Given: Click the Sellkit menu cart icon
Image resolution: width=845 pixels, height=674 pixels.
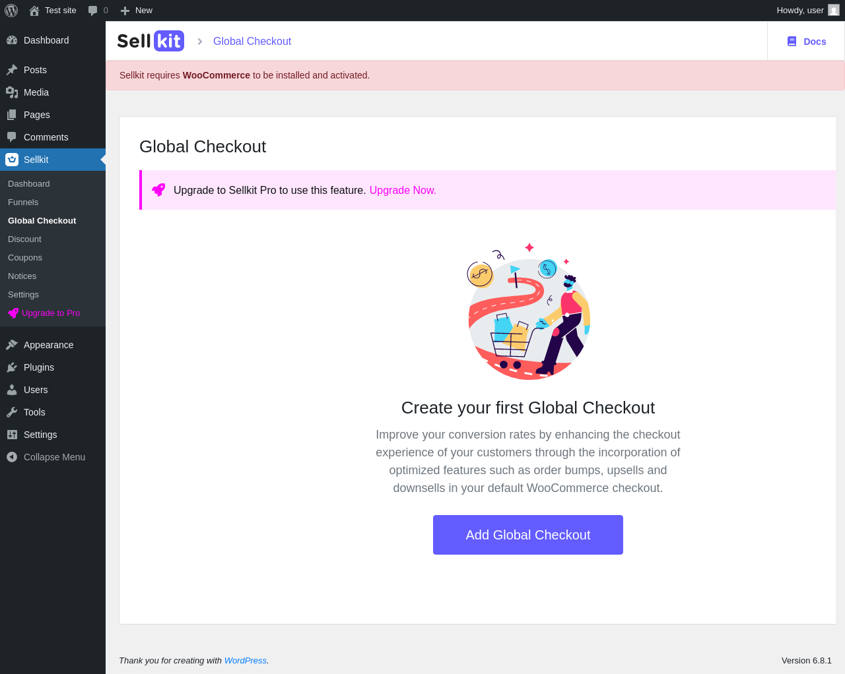Looking at the screenshot, I should (12, 160).
